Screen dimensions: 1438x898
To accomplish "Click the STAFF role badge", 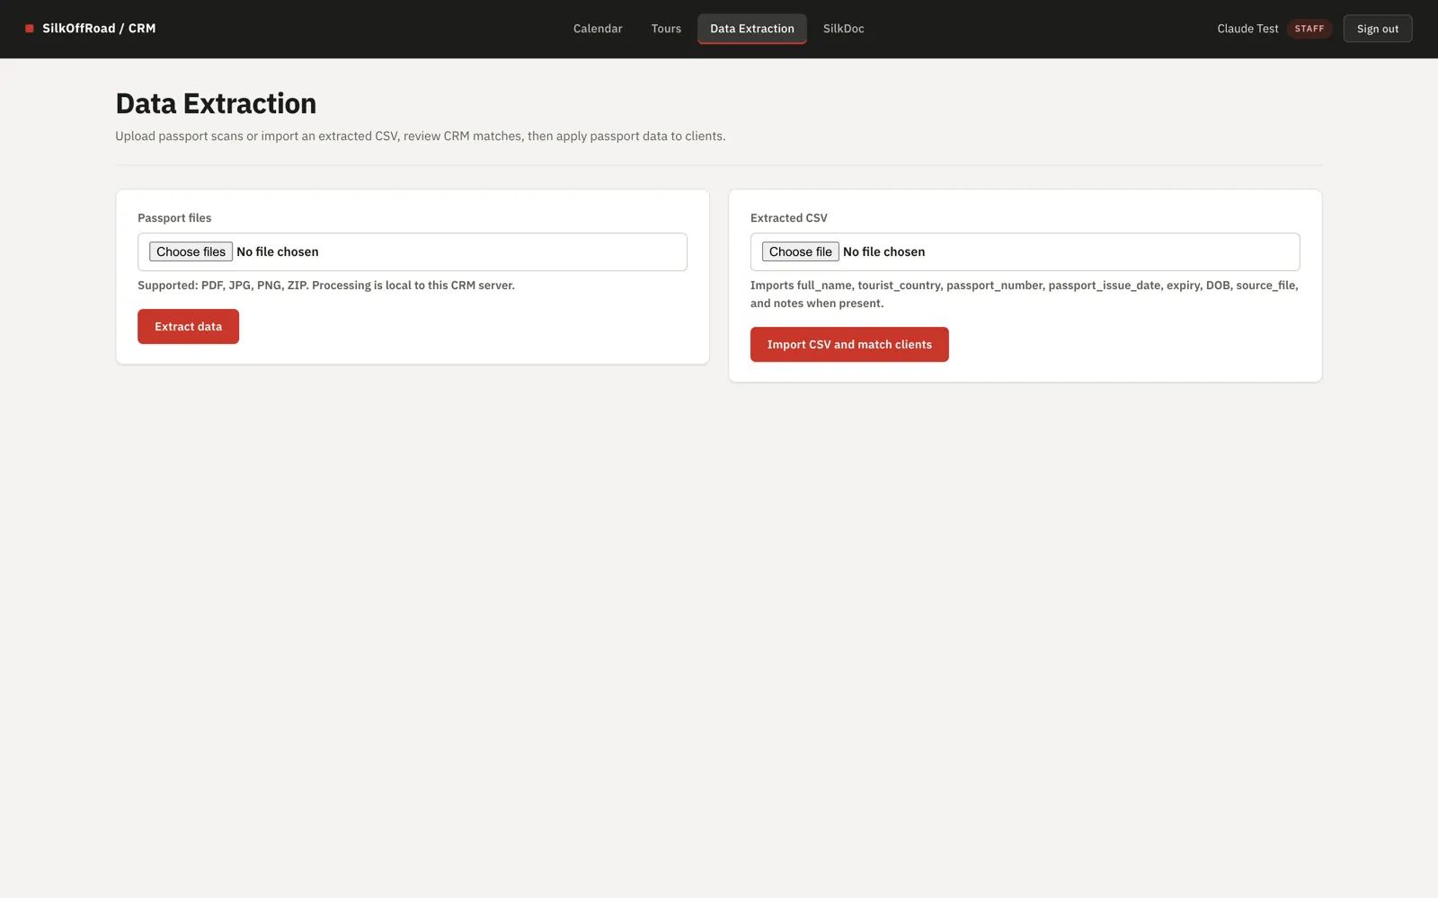I will pos(1309,29).
